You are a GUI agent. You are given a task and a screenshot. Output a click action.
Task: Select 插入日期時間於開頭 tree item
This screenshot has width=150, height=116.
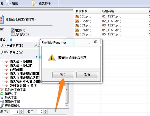coord(24,74)
